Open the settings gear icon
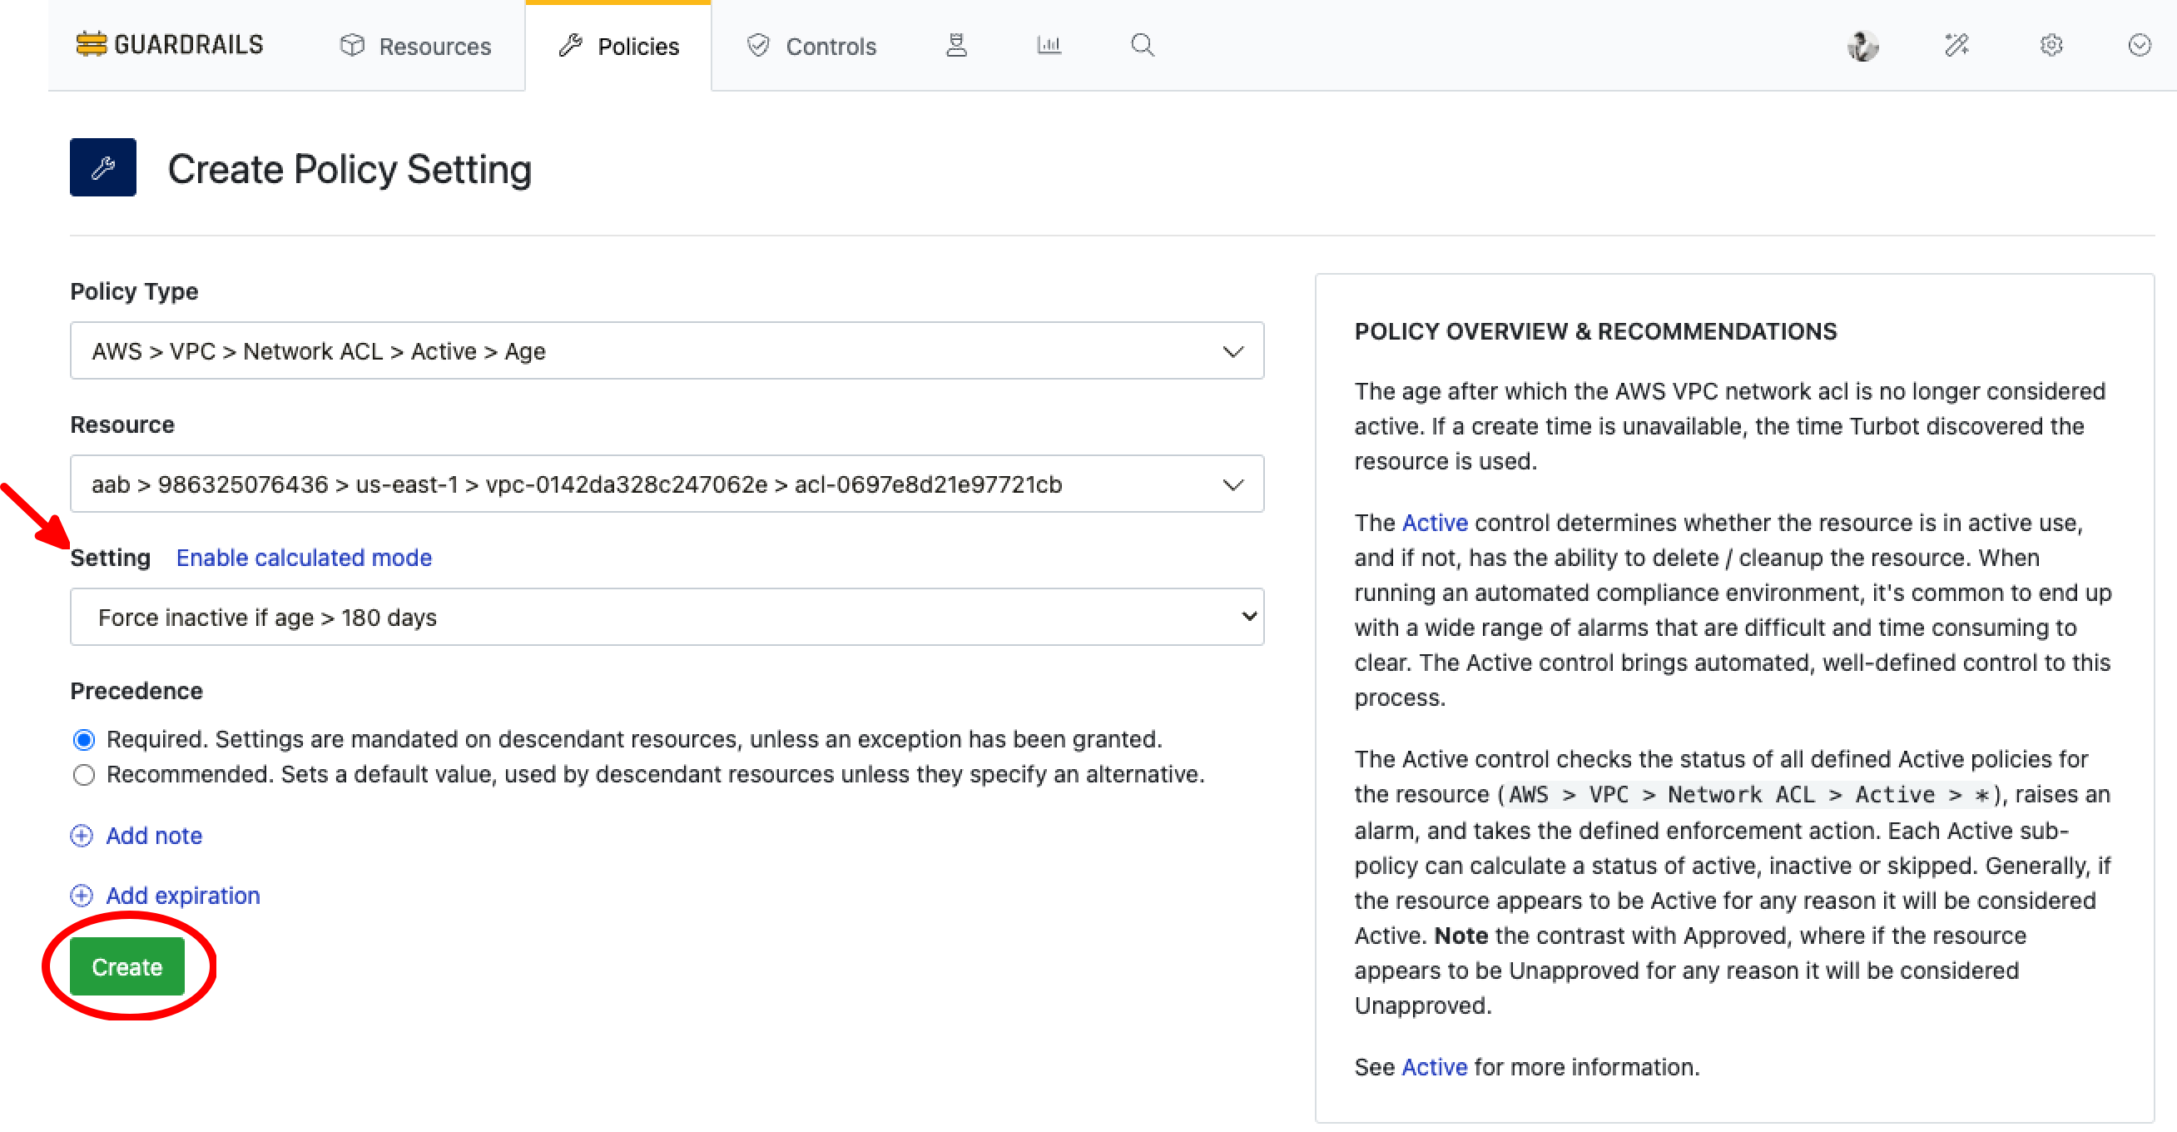 [2051, 45]
